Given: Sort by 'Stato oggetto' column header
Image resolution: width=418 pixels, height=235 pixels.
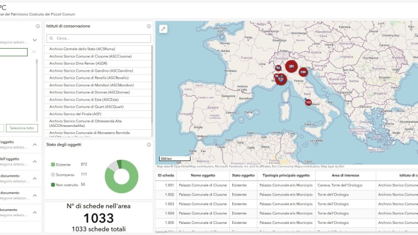Looking at the screenshot, I should (x=243, y=175).
